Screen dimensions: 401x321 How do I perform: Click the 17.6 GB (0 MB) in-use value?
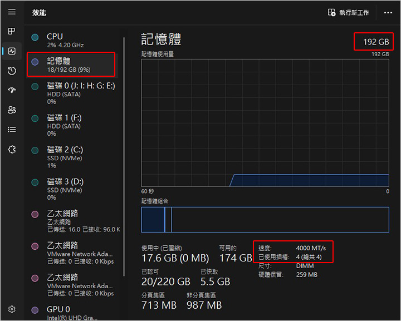[175, 258]
